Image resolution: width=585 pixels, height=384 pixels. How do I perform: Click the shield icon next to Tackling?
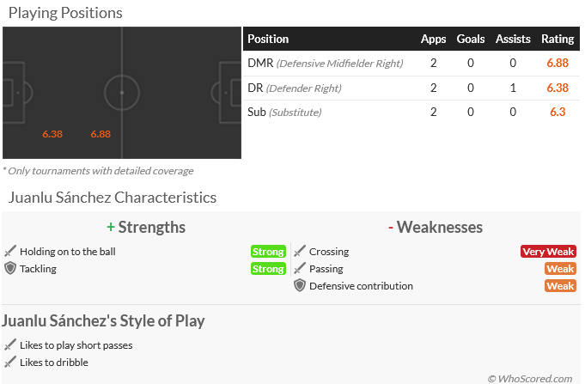click(x=10, y=268)
